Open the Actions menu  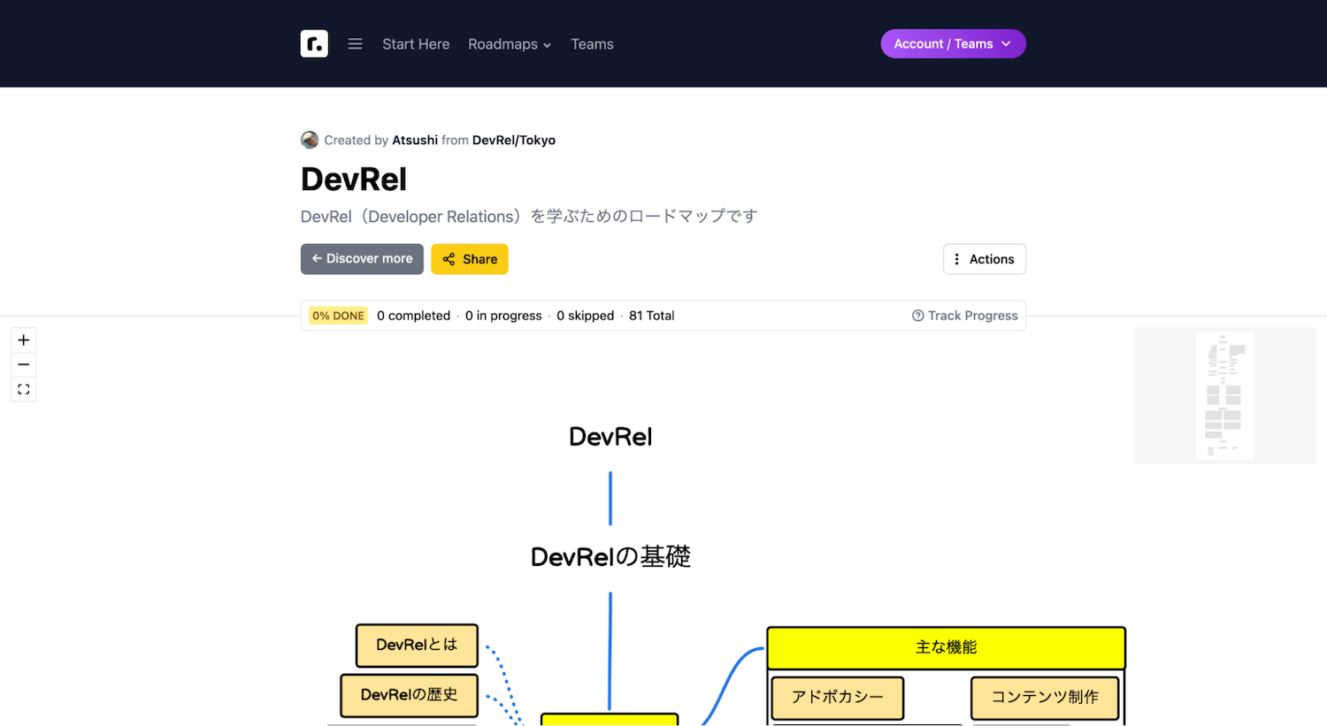coord(984,259)
